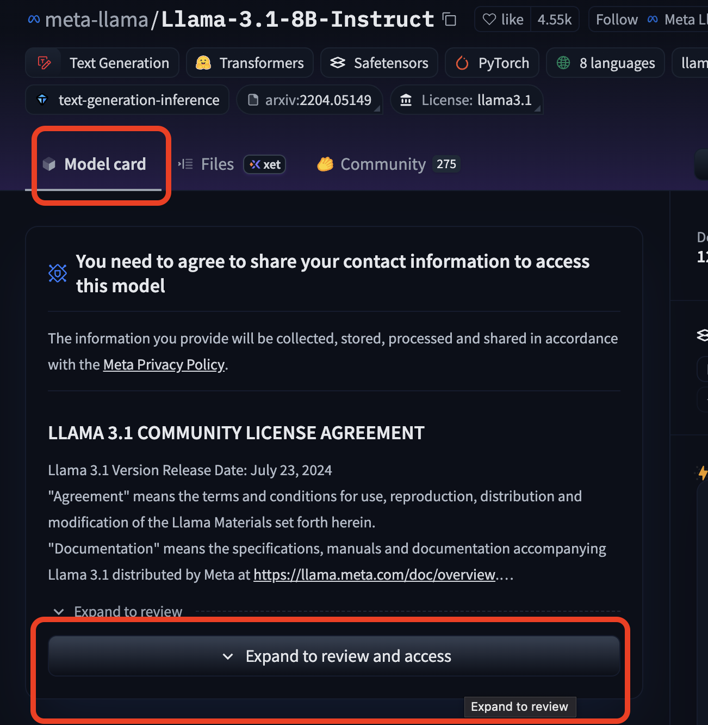Click the 4.55k like counter

(554, 19)
